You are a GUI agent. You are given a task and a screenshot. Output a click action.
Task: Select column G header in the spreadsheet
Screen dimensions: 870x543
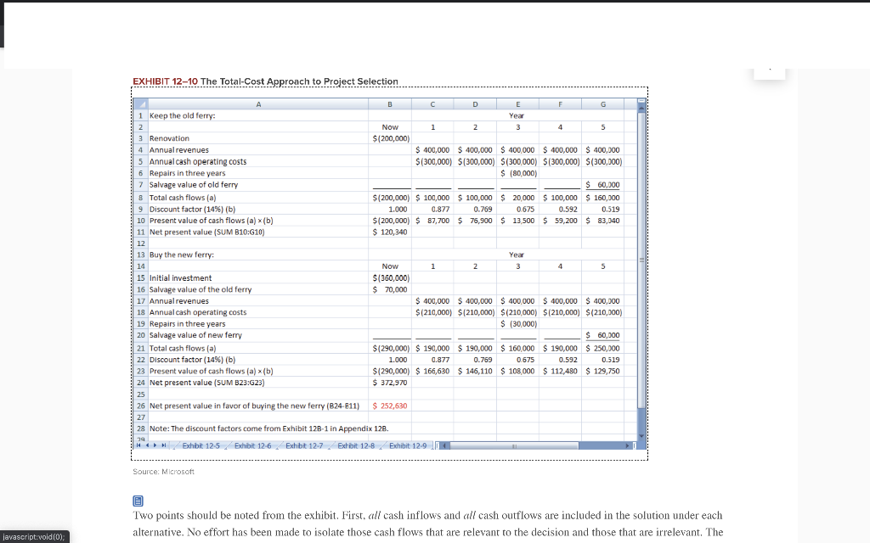click(x=602, y=104)
